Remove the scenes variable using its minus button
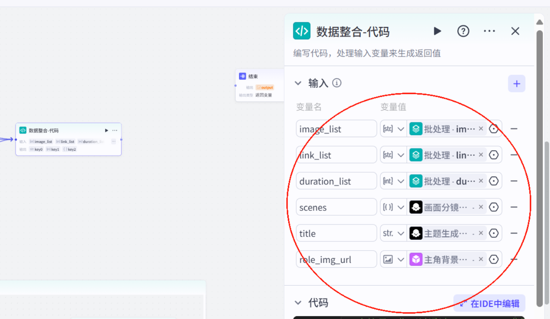 (514, 207)
